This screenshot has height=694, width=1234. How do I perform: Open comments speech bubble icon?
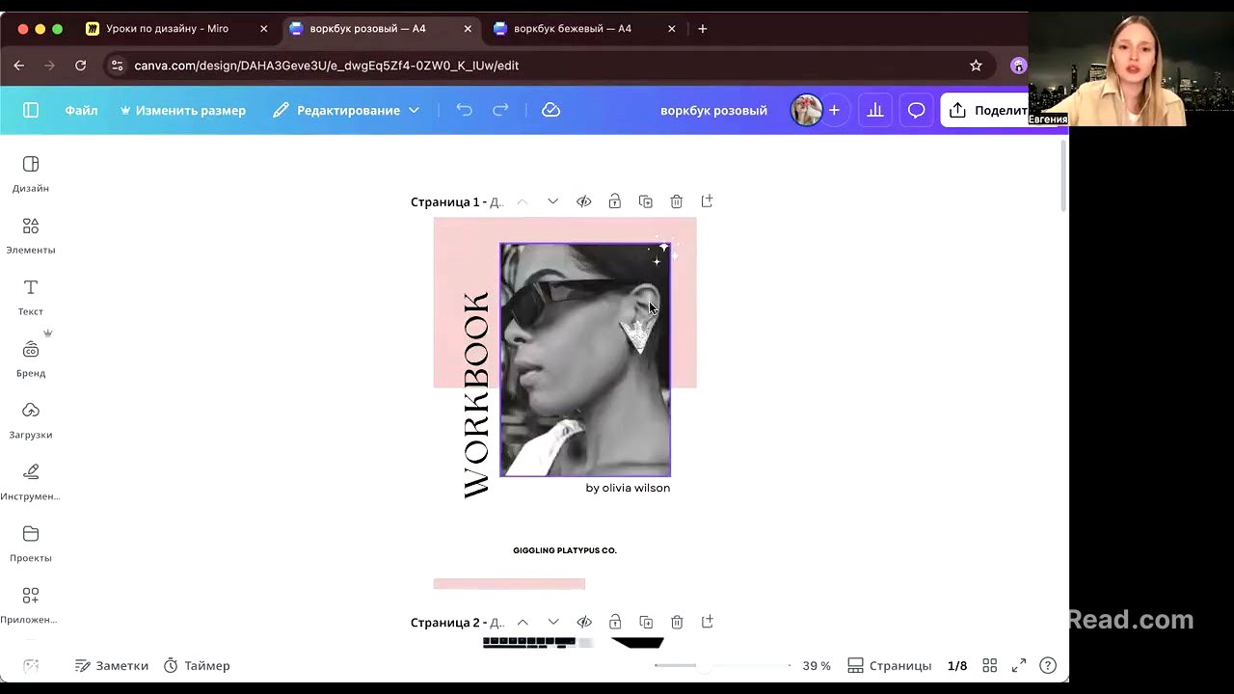[x=916, y=111]
